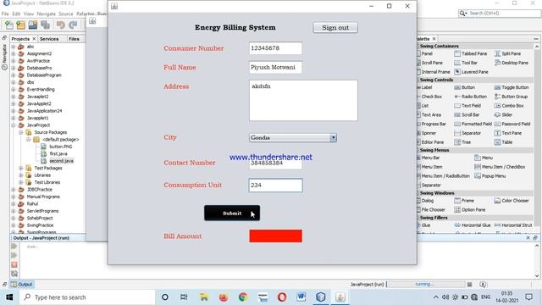Pick the Option Pane component in Palette
This screenshot has width=542, height=305.
470,209
